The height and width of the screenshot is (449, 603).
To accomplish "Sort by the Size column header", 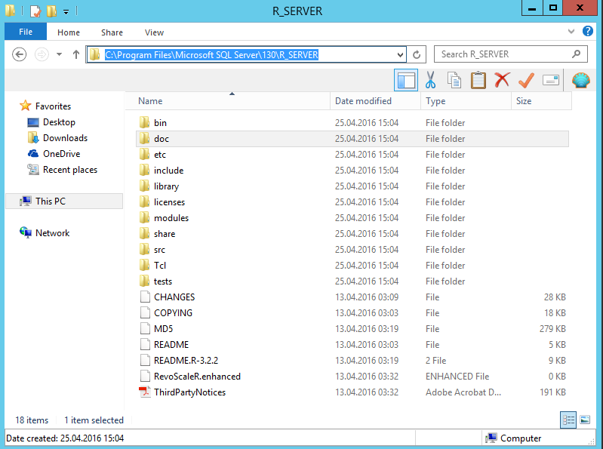I will click(541, 100).
